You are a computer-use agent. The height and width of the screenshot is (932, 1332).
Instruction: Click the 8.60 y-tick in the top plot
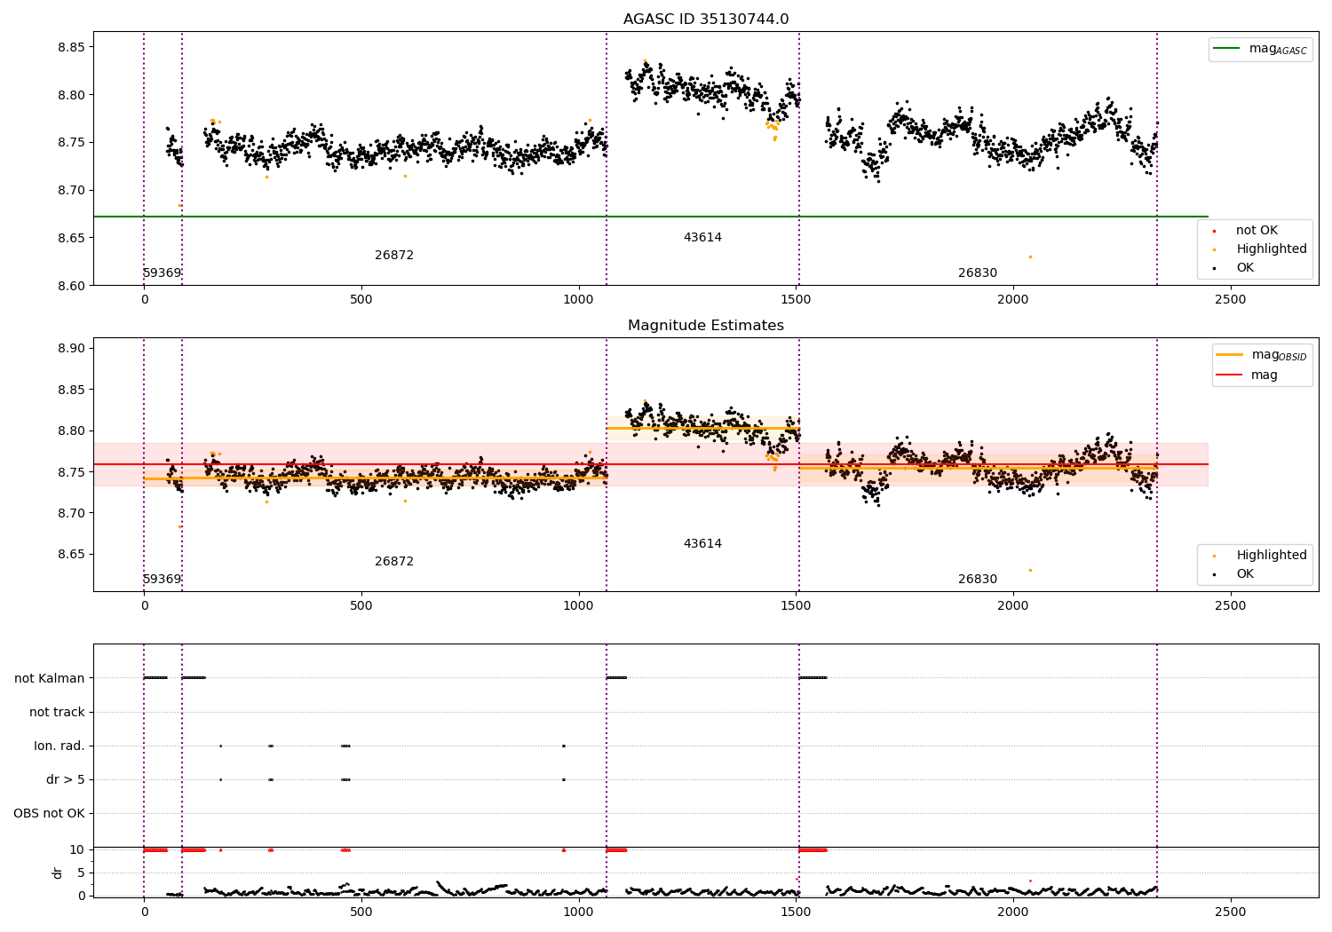point(70,286)
